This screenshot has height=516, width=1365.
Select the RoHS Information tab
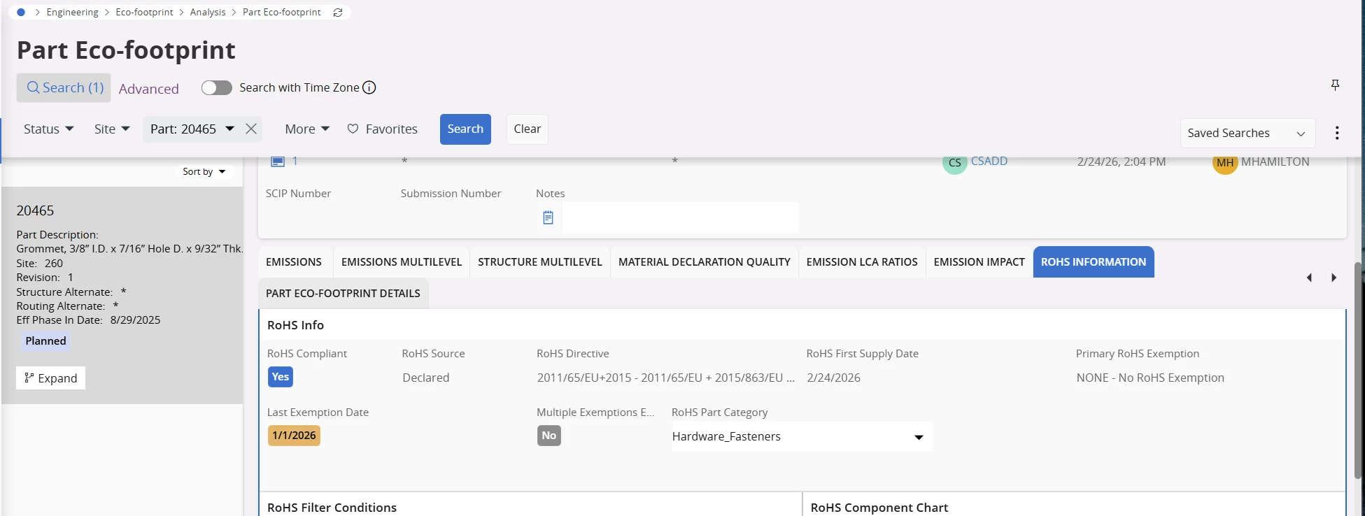pyautogui.click(x=1094, y=262)
